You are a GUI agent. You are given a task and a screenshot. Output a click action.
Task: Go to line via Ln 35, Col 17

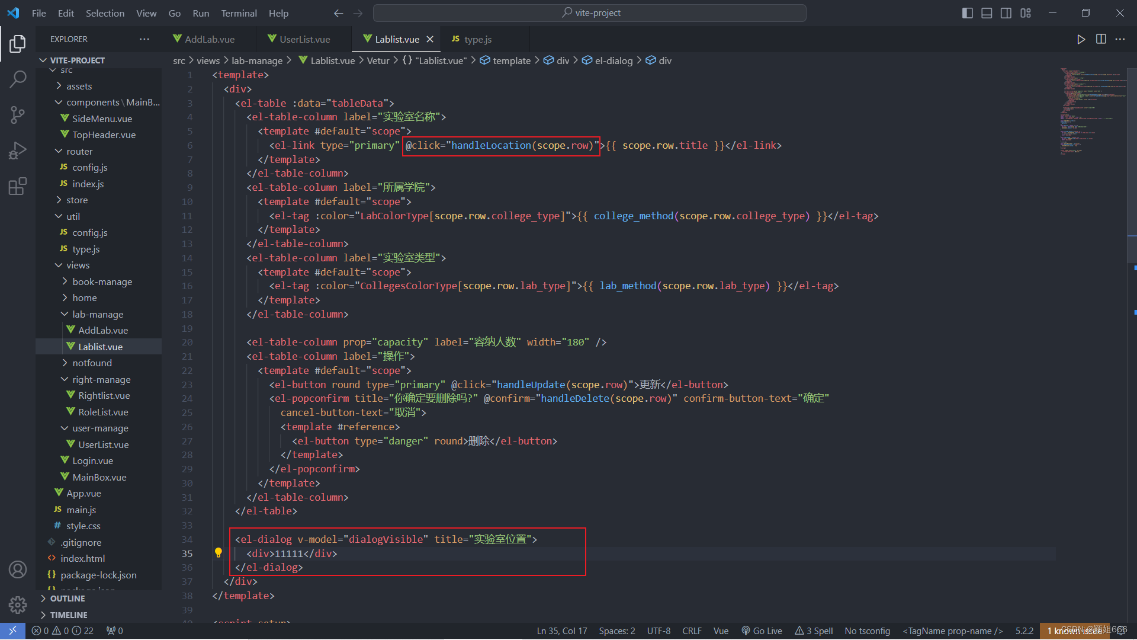(x=562, y=631)
